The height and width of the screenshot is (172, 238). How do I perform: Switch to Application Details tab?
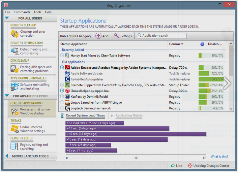tap(129, 116)
